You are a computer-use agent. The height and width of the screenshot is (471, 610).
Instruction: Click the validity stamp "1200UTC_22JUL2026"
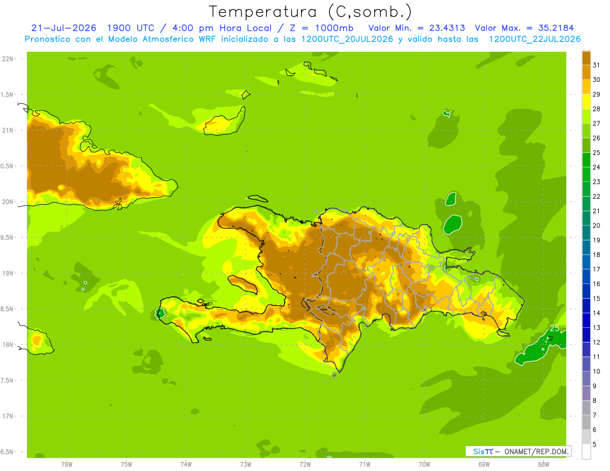(535, 39)
